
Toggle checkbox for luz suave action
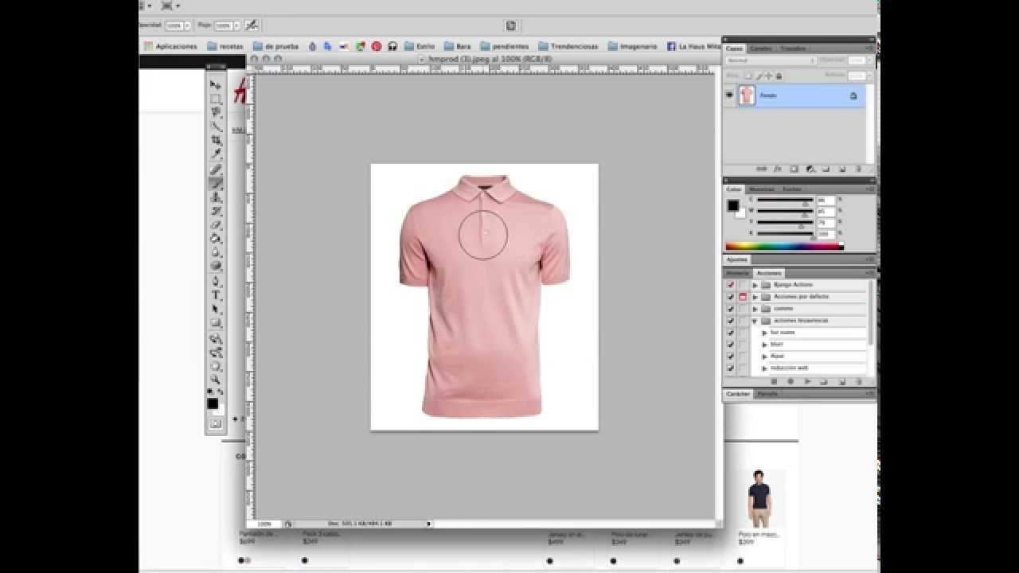pos(730,332)
